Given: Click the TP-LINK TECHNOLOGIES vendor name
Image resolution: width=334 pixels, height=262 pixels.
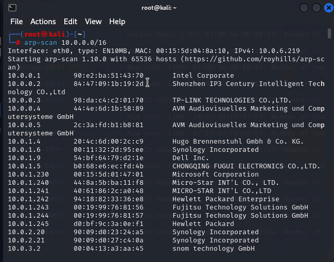Looking at the screenshot, I should (232, 100).
